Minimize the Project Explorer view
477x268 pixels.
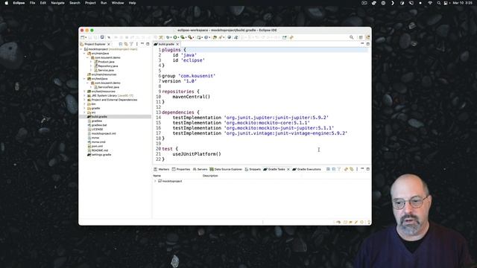tap(142, 44)
